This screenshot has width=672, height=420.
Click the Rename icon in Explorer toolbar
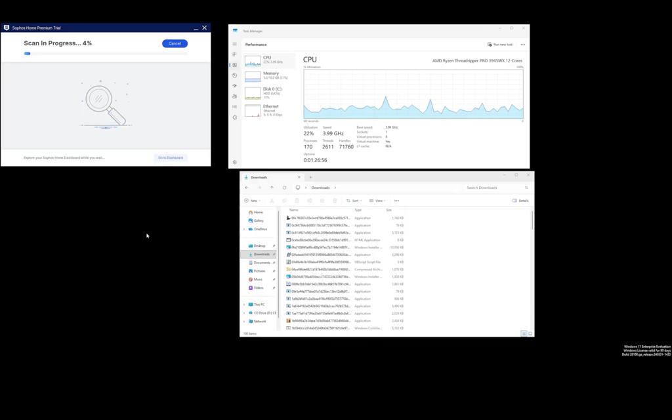pyautogui.click(x=310, y=201)
